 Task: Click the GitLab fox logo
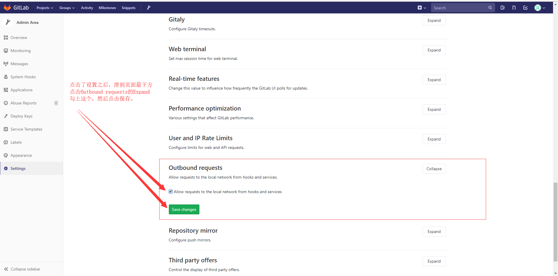[7, 8]
